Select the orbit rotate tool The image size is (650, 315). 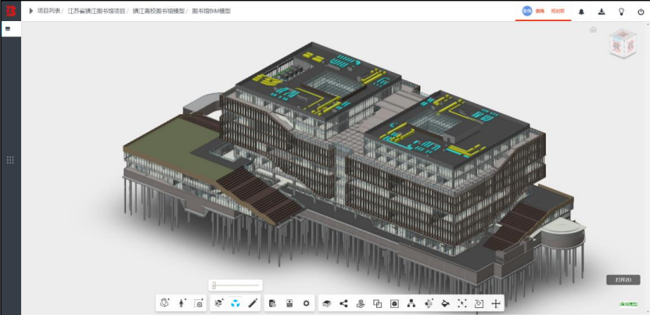click(x=165, y=303)
